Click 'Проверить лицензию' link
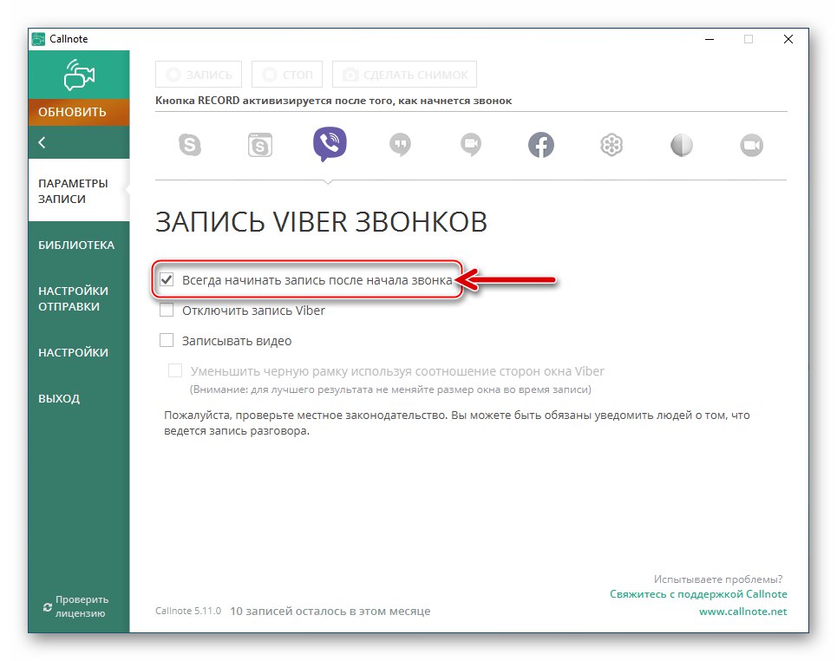The height and width of the screenshot is (661, 837). coord(82,606)
